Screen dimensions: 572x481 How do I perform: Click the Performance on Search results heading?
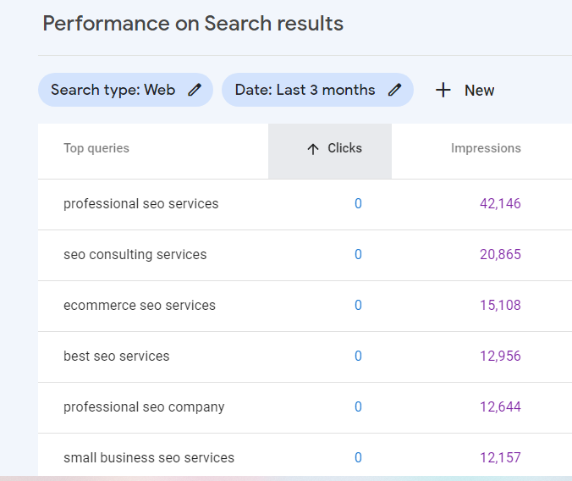193,23
